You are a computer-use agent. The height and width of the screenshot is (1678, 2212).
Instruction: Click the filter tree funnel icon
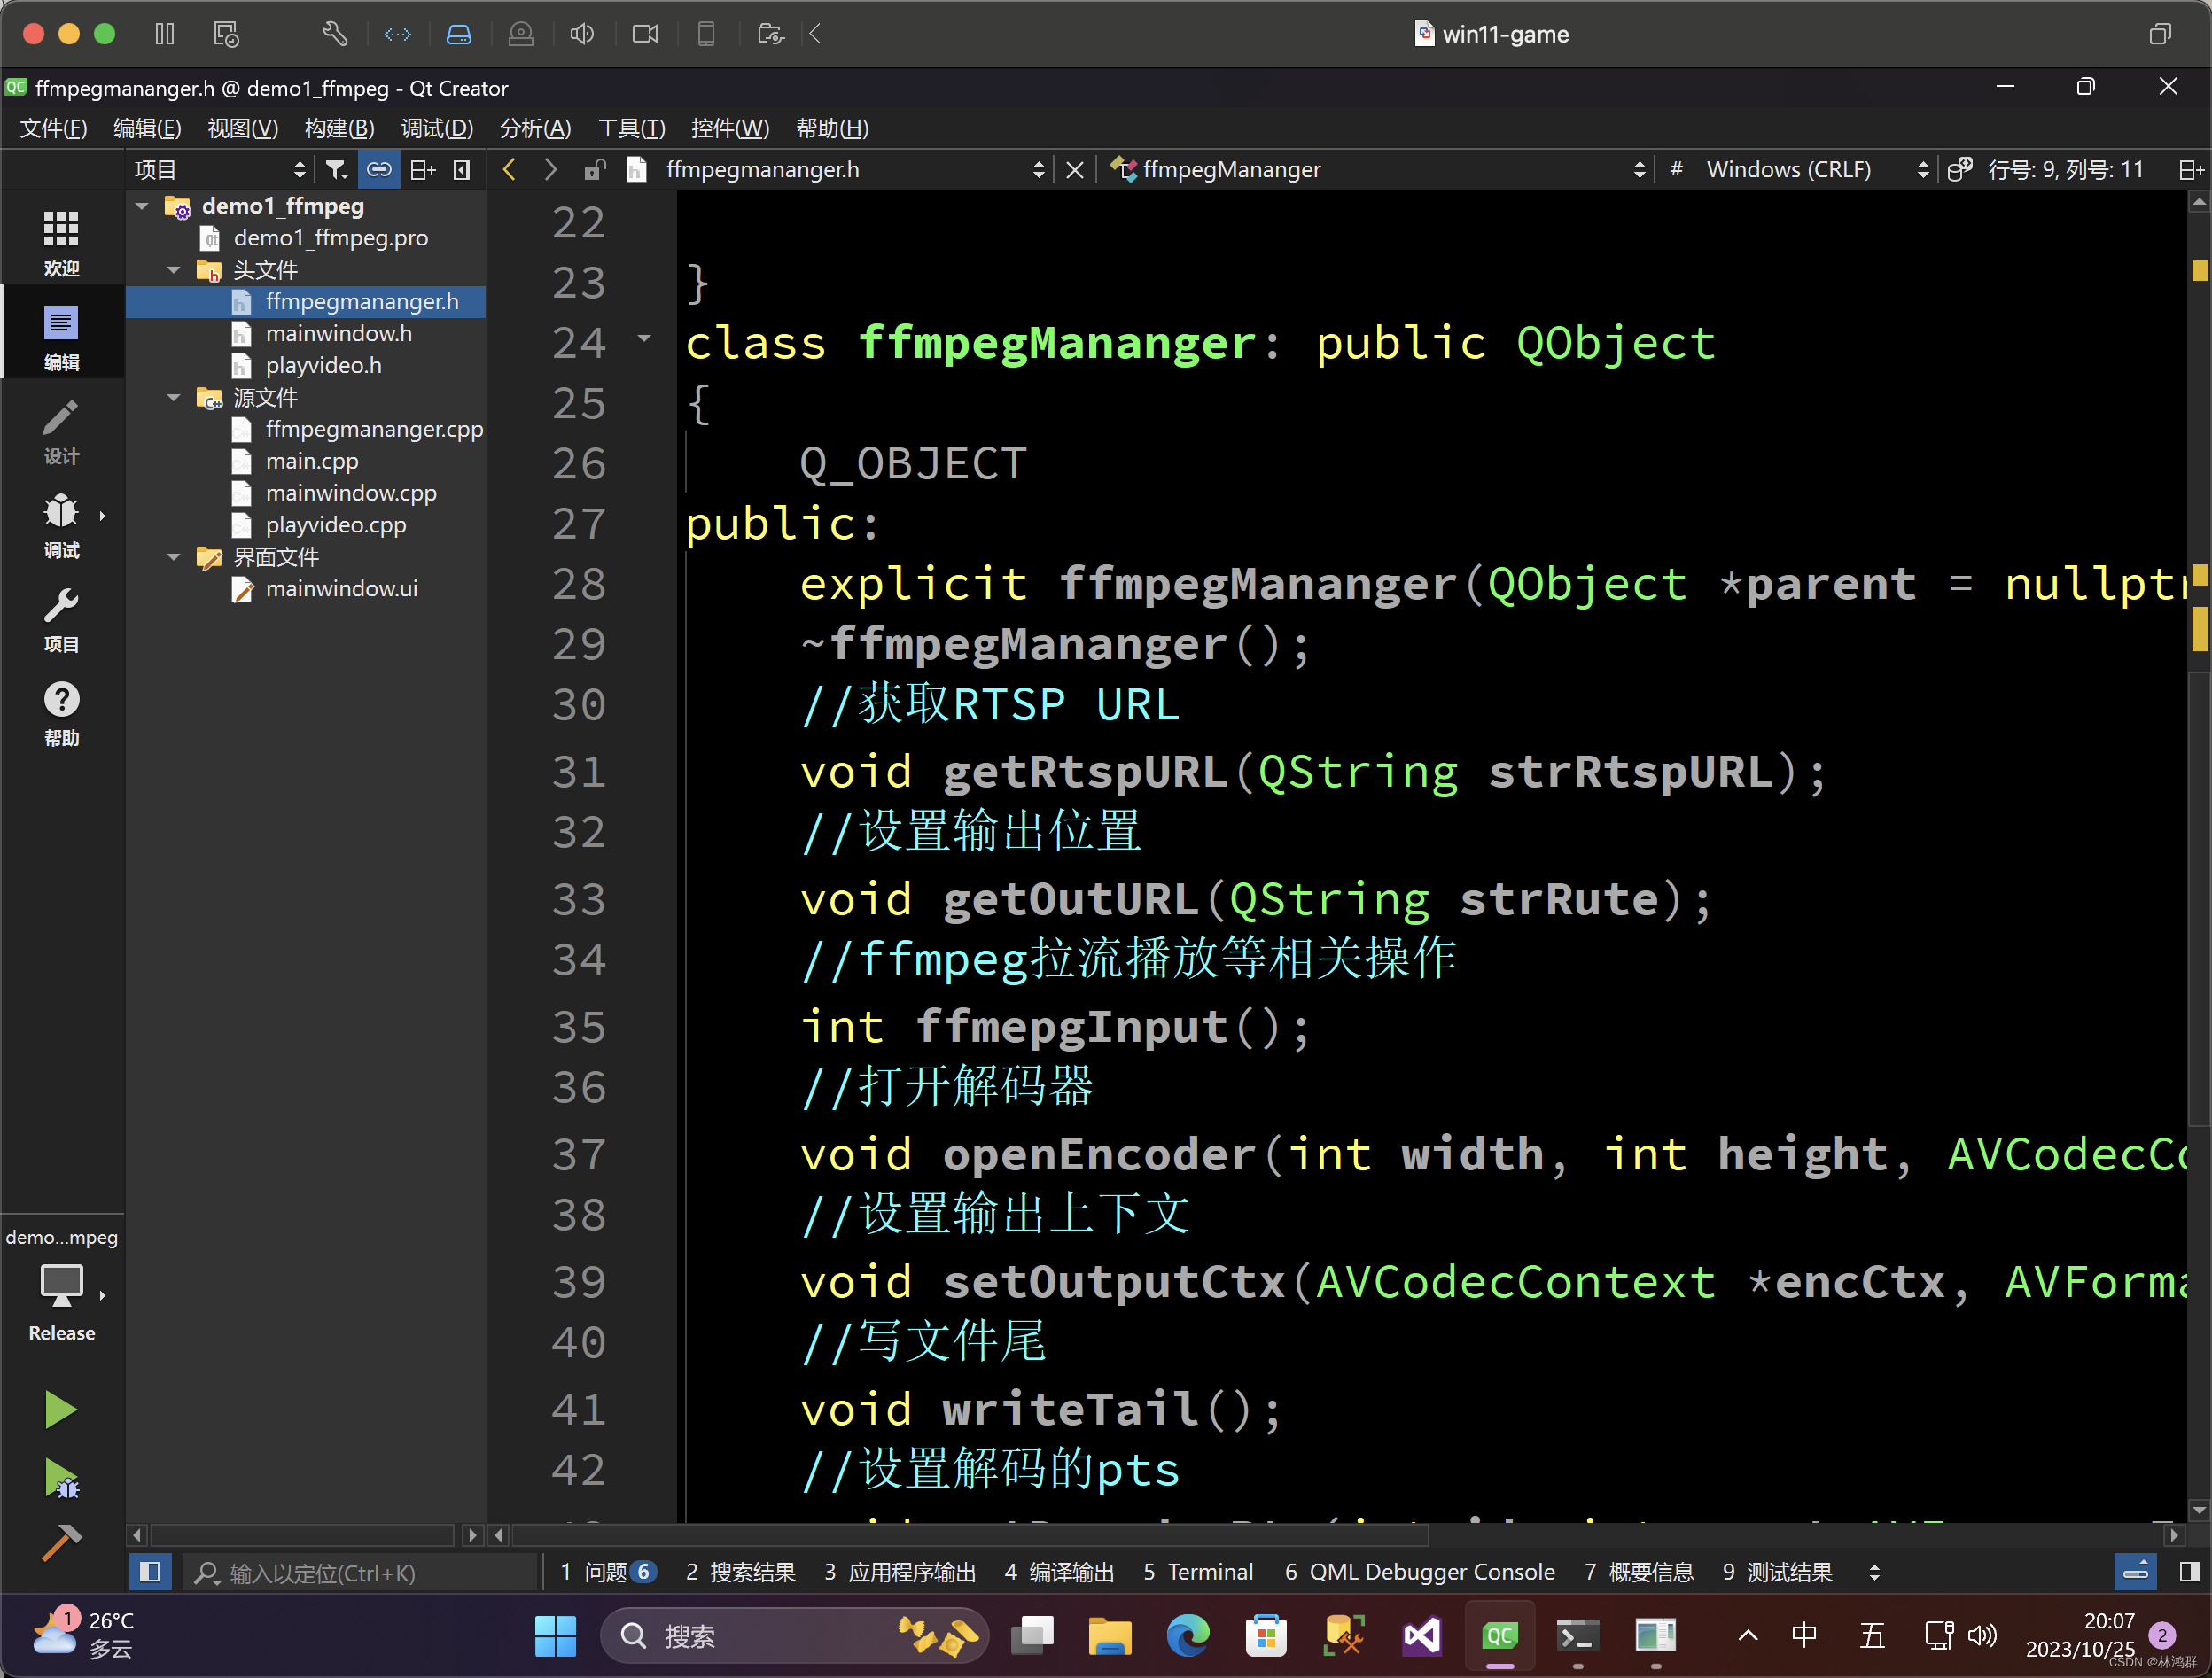click(337, 169)
